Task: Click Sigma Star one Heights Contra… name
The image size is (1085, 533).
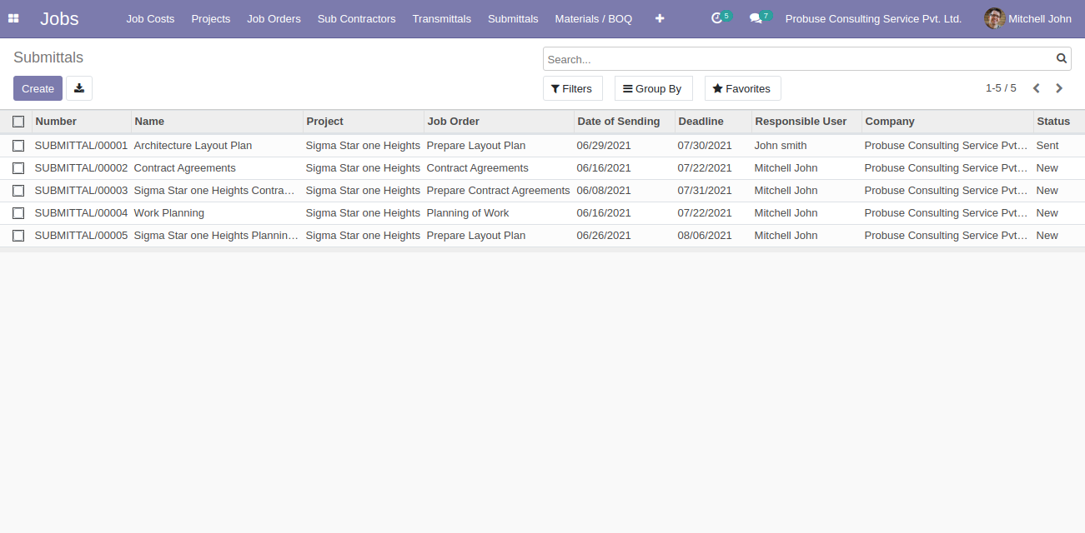Action: (215, 191)
